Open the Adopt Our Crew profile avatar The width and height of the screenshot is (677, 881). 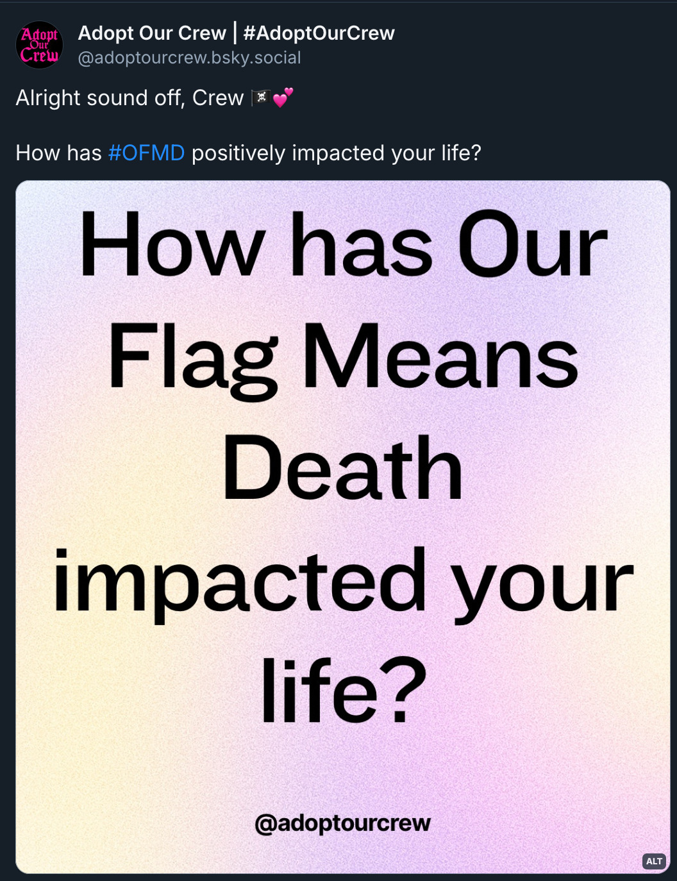[x=39, y=45]
